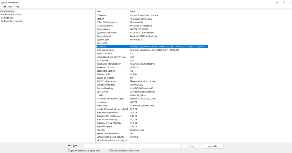Maximize the System Information window
The height and width of the screenshot is (153, 292).
tap(284, 3)
